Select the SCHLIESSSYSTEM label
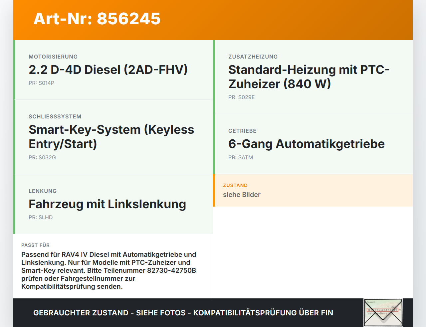426x327 pixels. [55, 117]
